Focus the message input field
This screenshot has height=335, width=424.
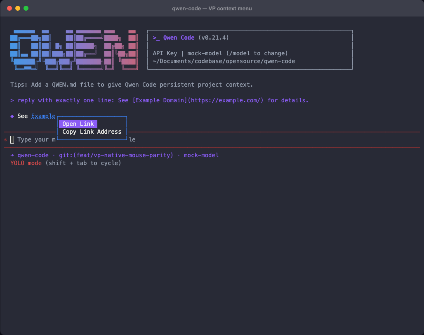point(212,139)
